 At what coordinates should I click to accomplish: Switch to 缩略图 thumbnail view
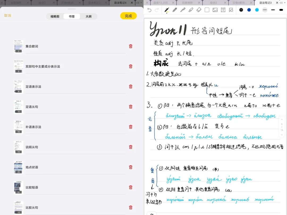55,16
